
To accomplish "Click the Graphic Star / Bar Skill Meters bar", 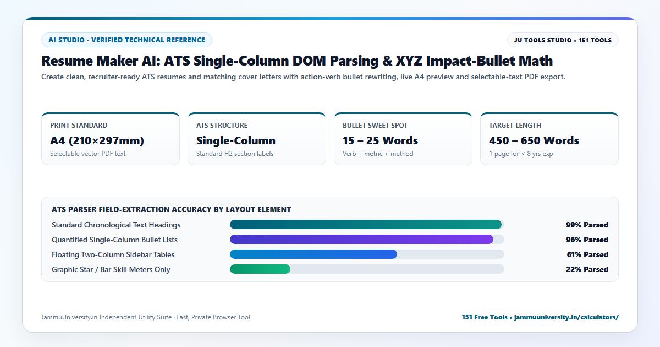I will click(260, 269).
